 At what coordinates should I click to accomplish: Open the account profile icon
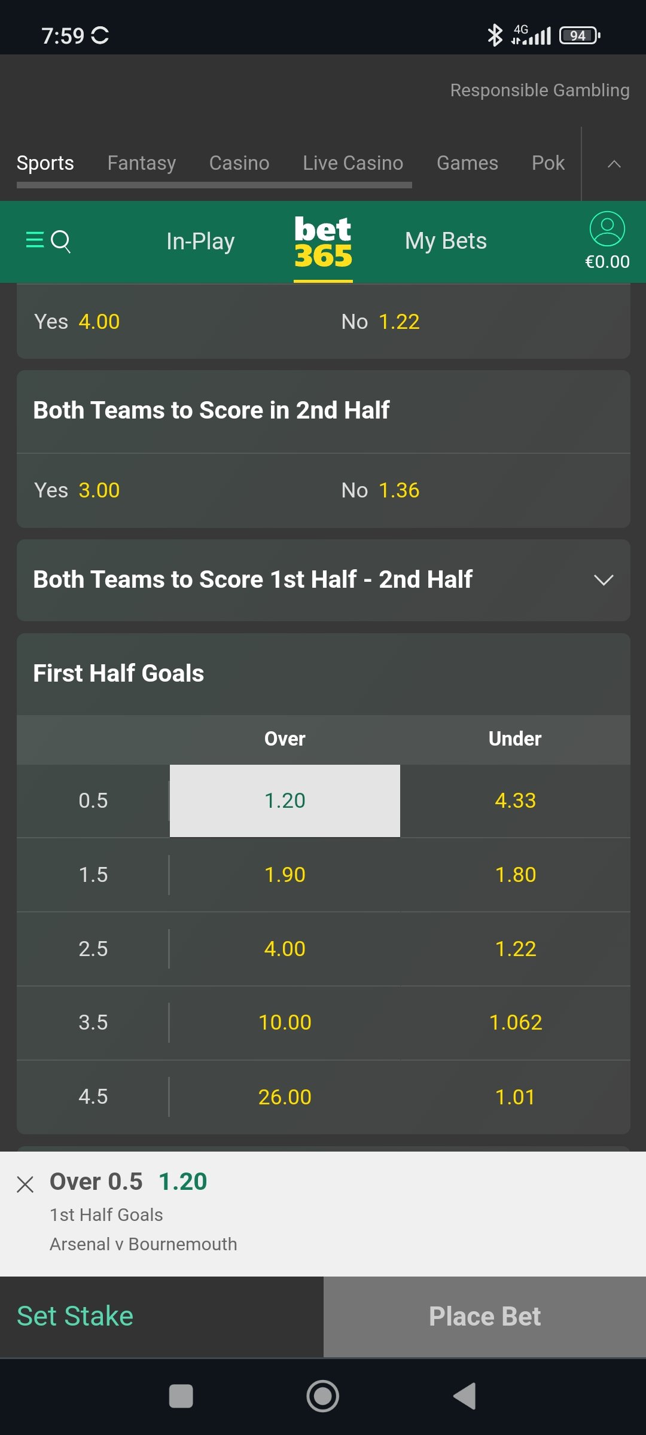tap(607, 230)
